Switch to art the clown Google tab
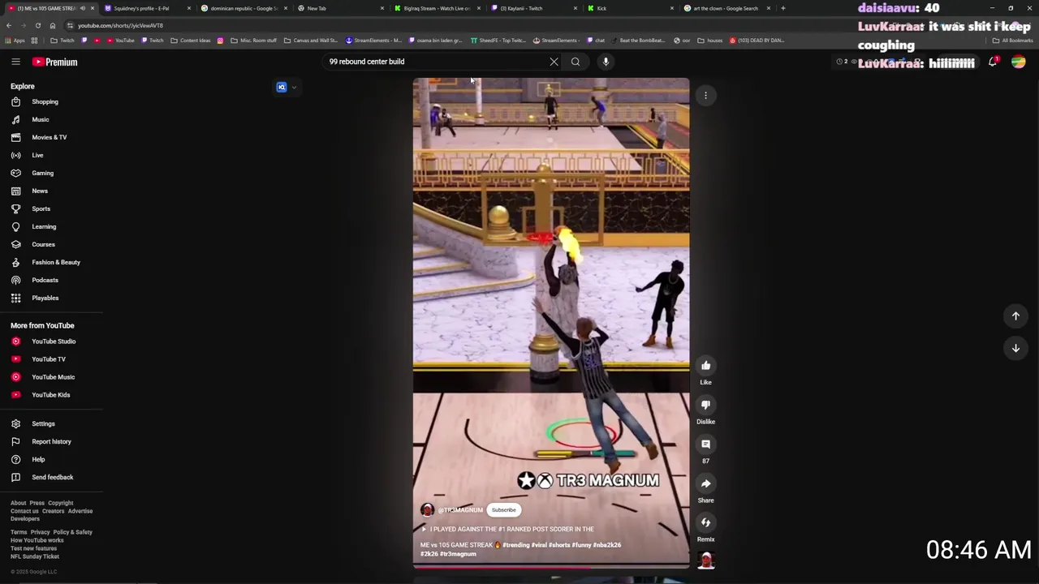Viewport: 1039px width, 584px height. 725,8
